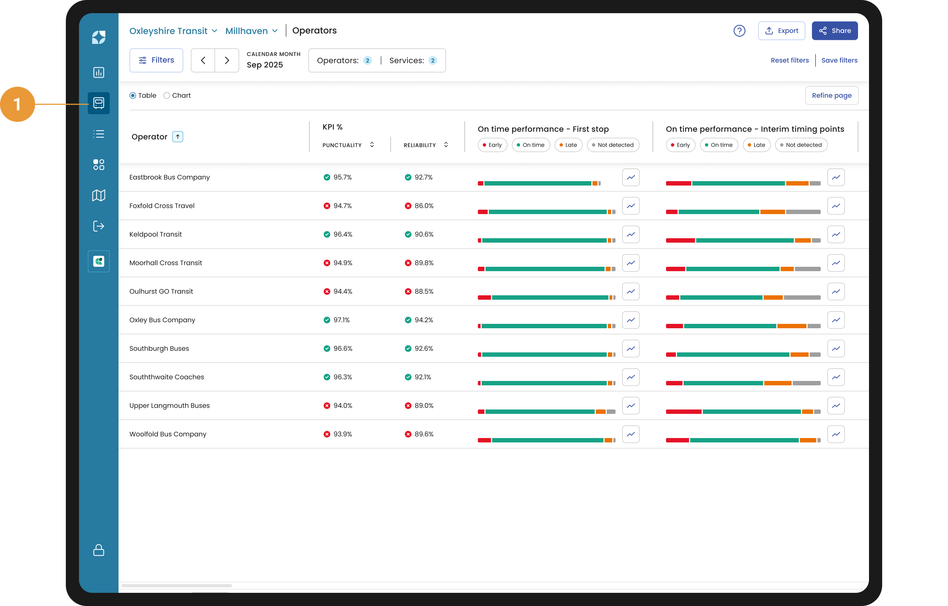Expand the Oxleyshire Transit dropdown
The image size is (948, 606).
click(x=173, y=31)
